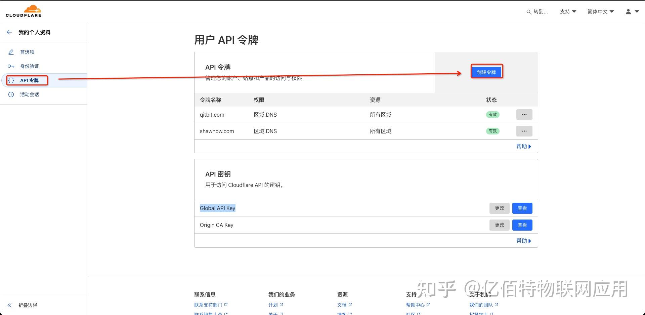Screen dimensions: 645x315
Task: Open 帮助中心 footer link
Action: (416, 305)
